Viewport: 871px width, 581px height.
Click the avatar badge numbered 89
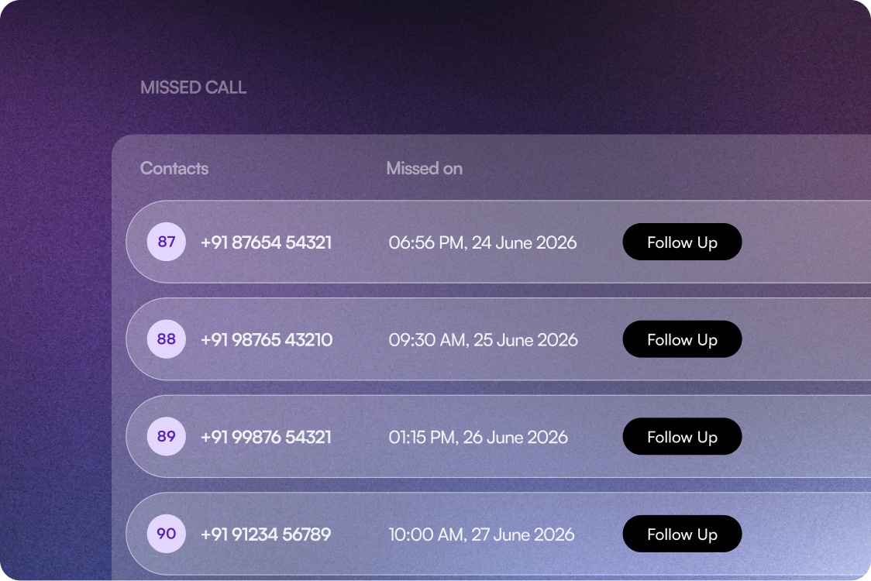[x=167, y=436]
